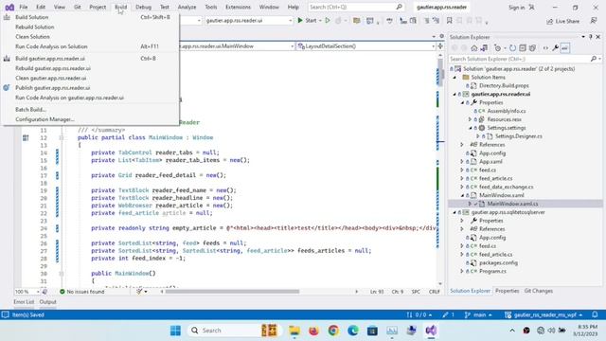Click Properties wrench icon in Solution Explorer toolbar
This screenshot has width=606, height=341.
click(556, 48)
